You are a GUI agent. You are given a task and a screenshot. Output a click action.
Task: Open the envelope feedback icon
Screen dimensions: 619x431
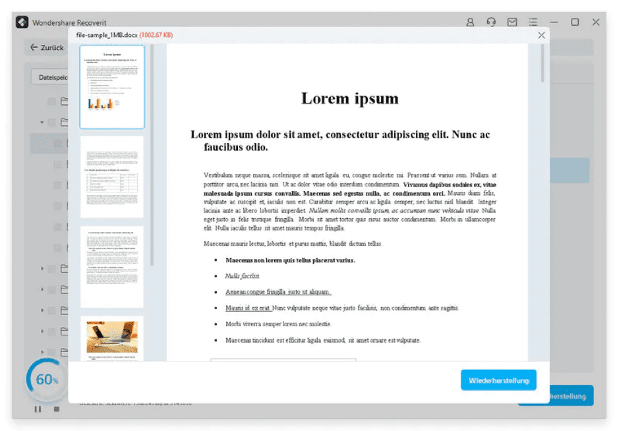click(x=512, y=22)
